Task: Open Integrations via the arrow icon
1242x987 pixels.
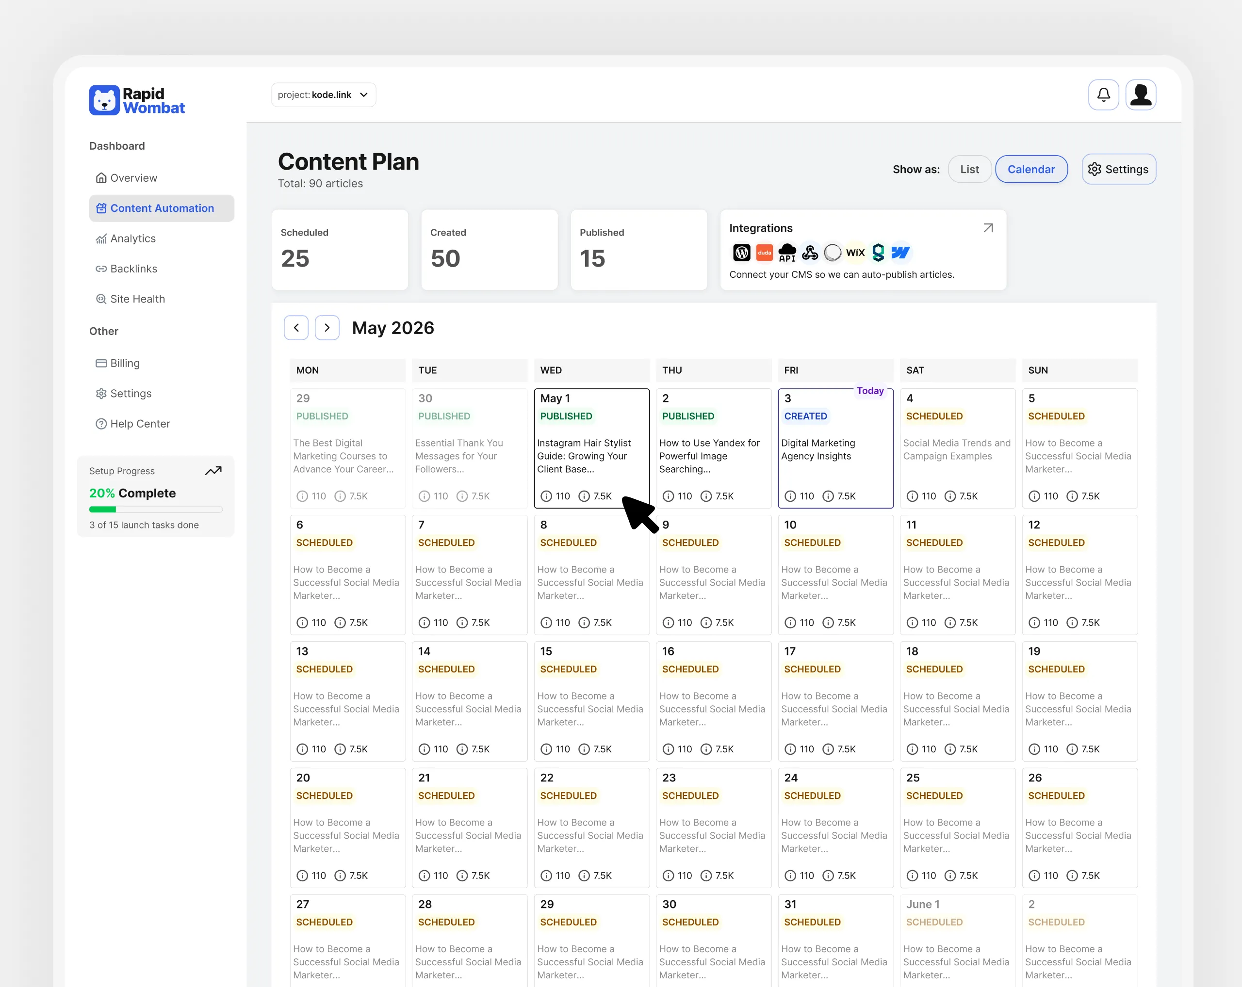Action: point(988,228)
